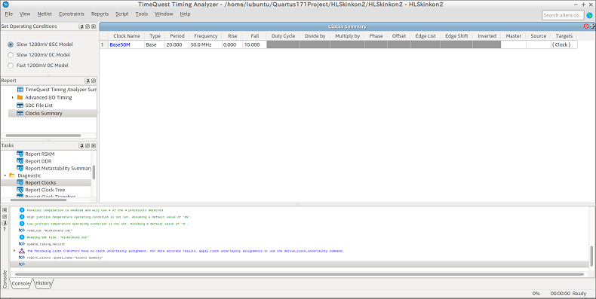Click the Console vertical scrollbar
This screenshot has width=596, height=299.
pos(591,256)
